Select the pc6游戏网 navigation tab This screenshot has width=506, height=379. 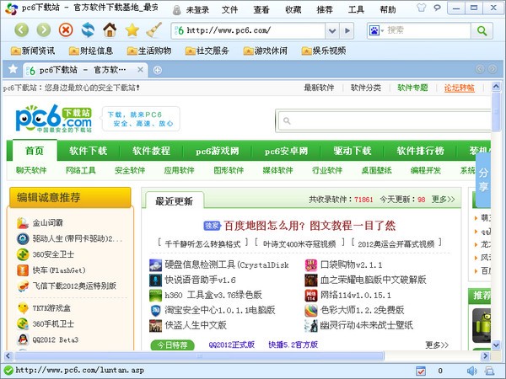(x=218, y=151)
